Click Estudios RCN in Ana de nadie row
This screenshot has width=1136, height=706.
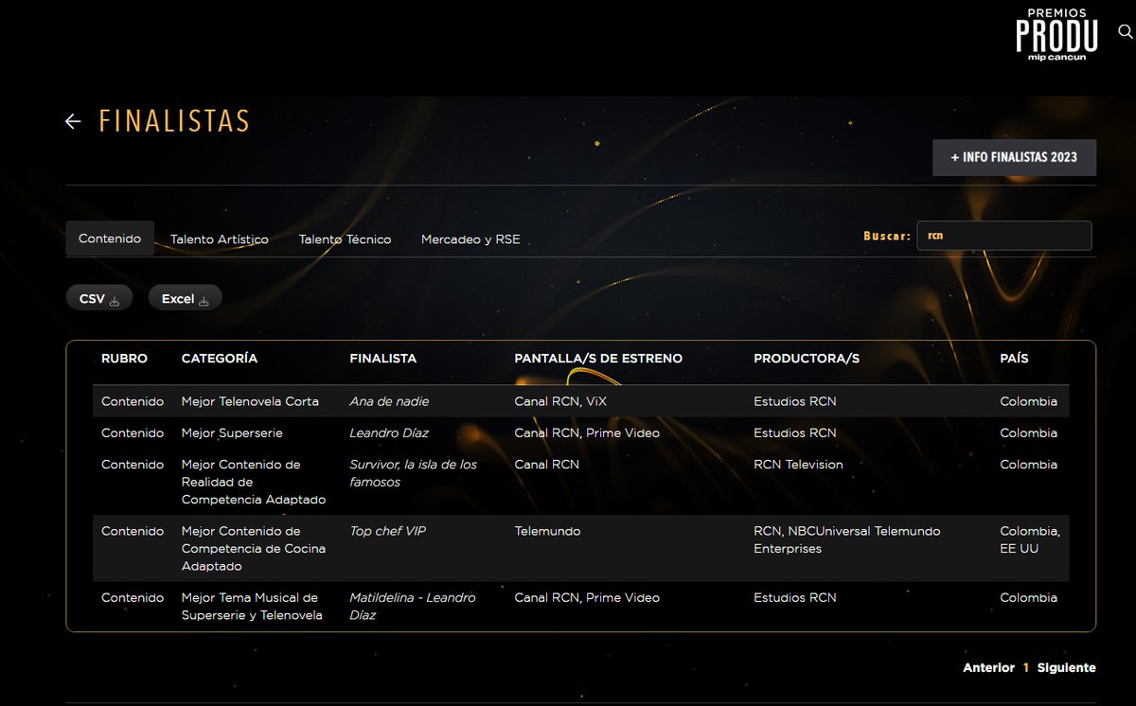(795, 401)
